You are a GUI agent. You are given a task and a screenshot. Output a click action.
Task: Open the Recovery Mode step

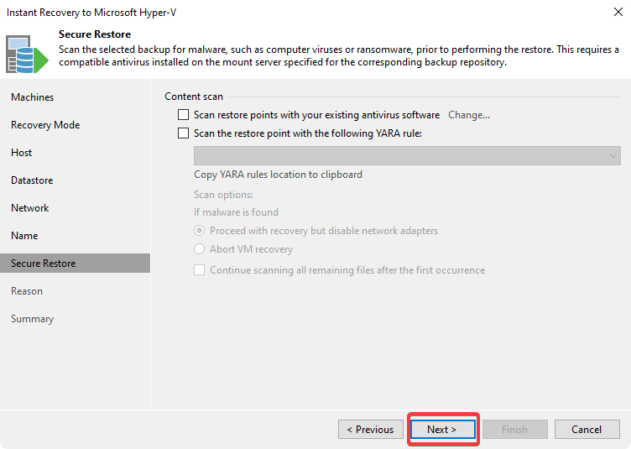pyautogui.click(x=45, y=125)
